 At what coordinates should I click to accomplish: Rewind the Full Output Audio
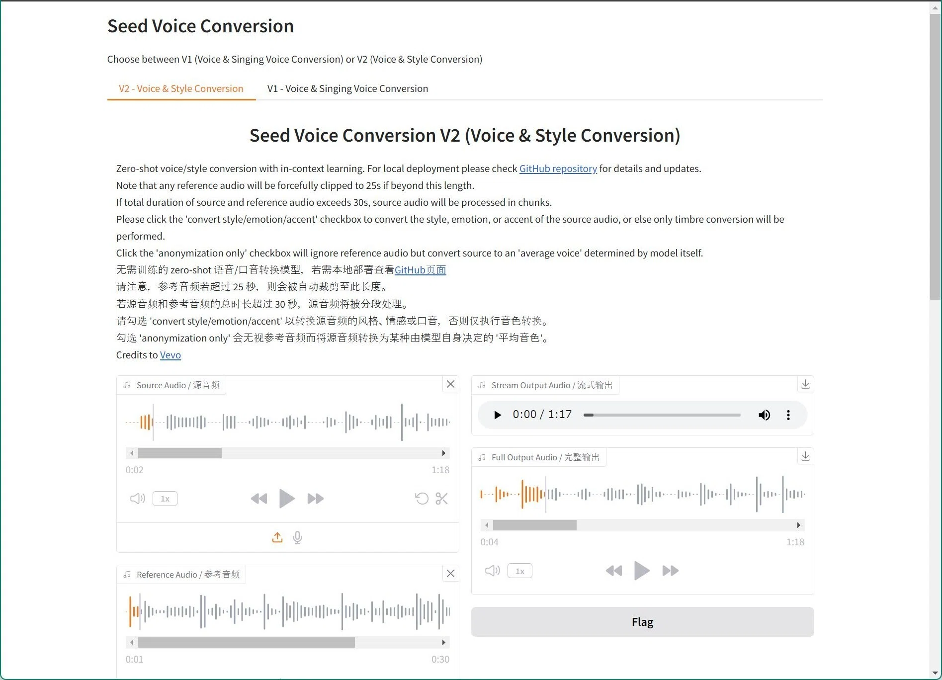[x=614, y=571]
